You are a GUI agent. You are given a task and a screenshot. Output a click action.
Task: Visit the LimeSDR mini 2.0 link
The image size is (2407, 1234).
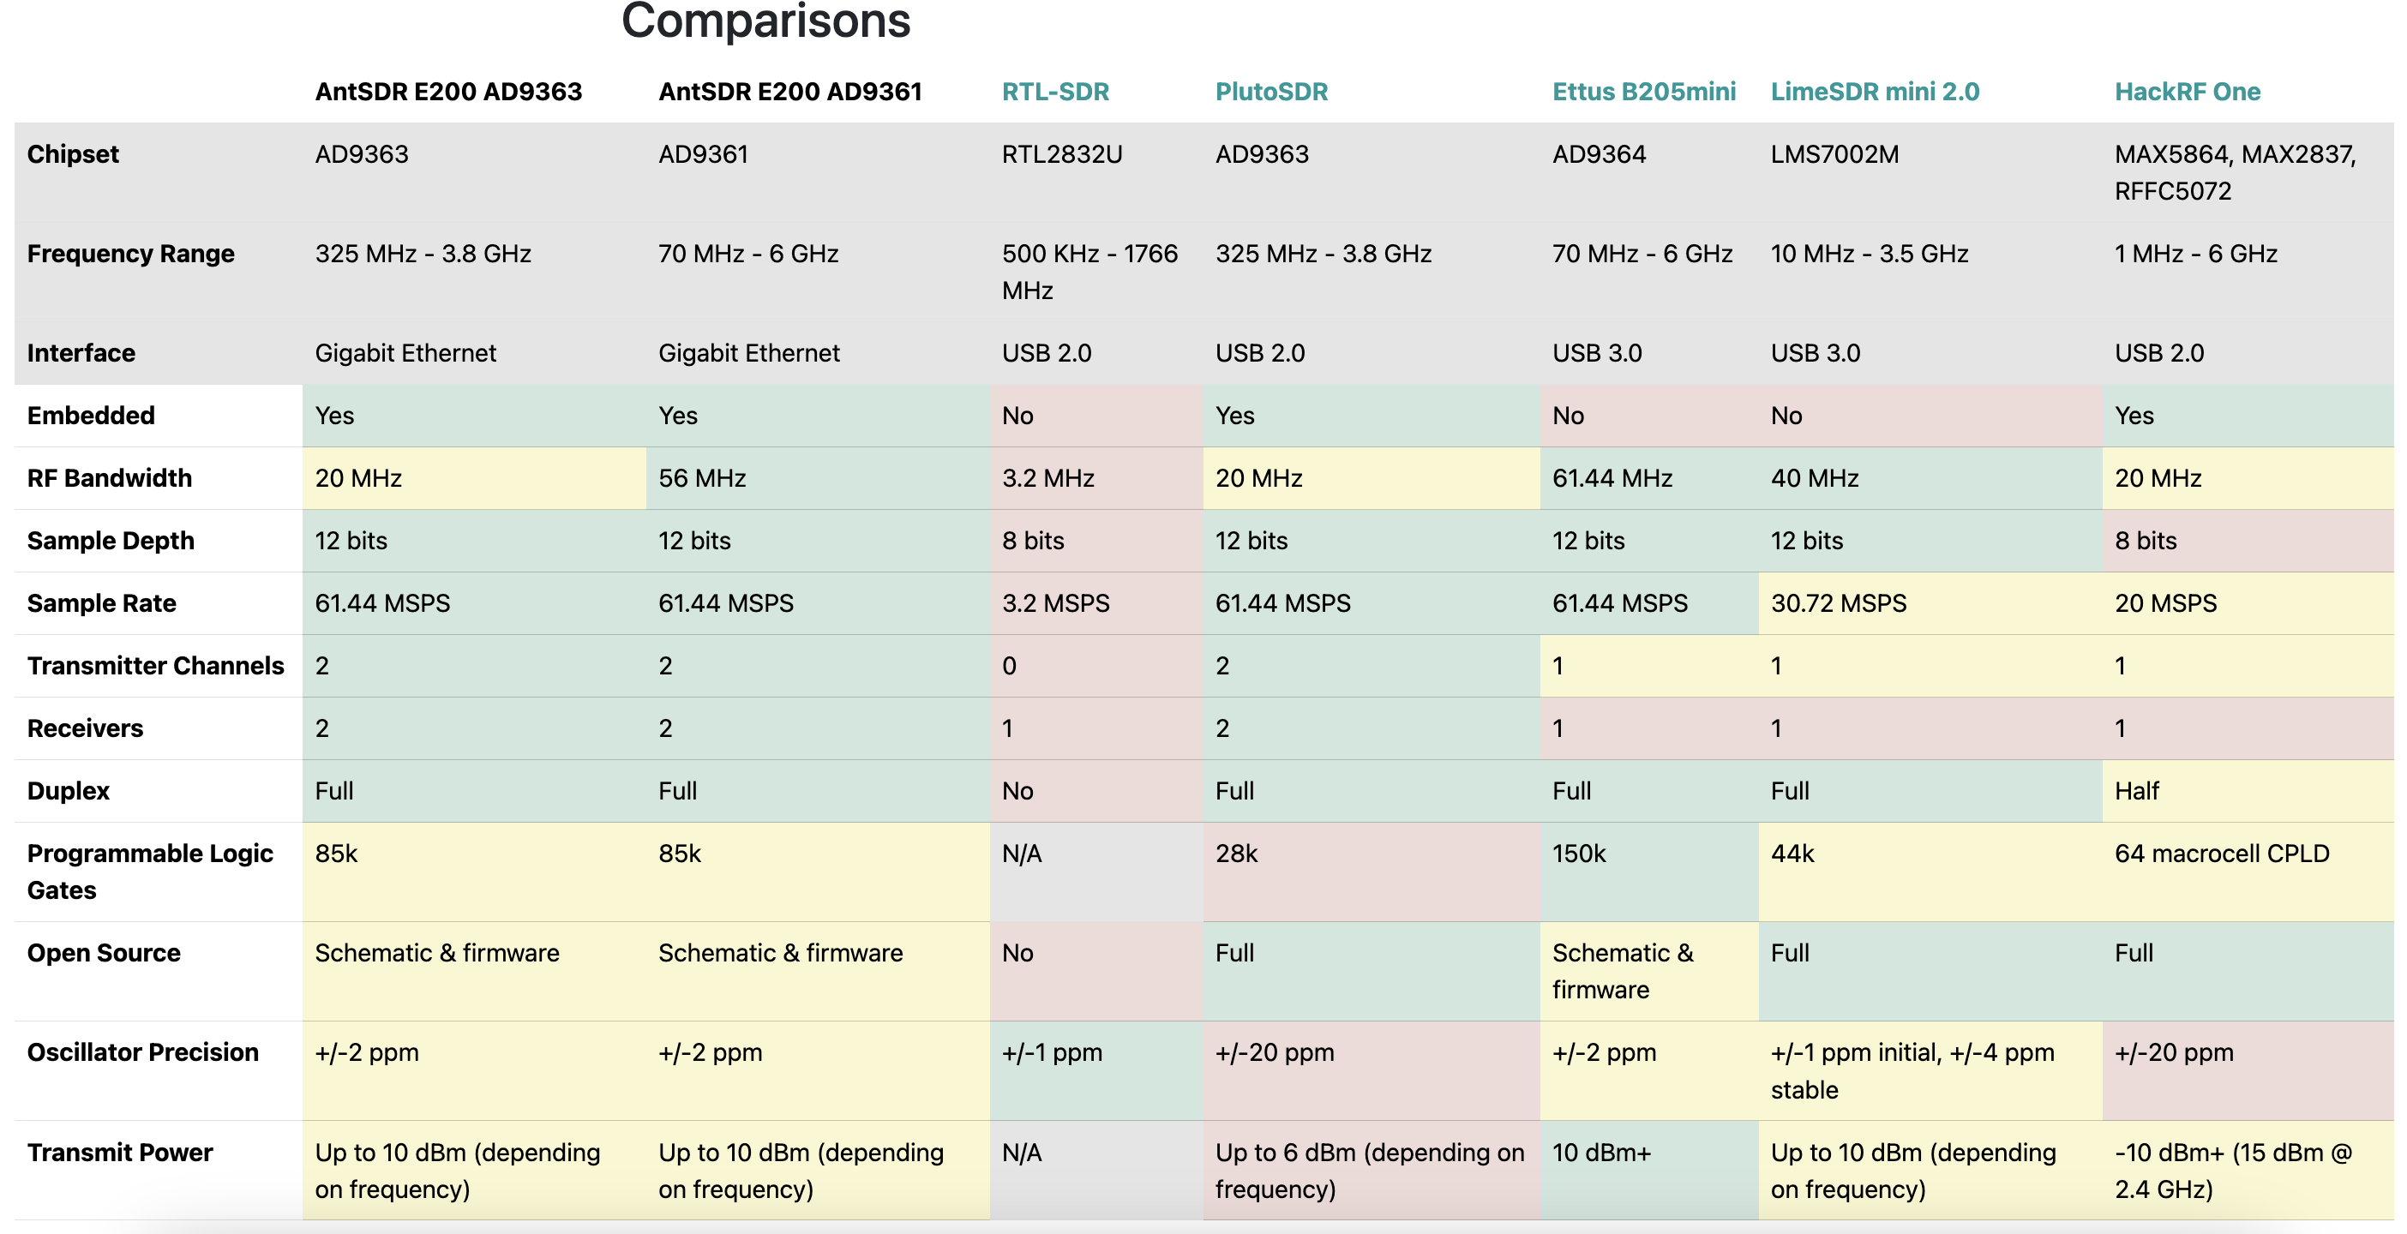pyautogui.click(x=1875, y=92)
